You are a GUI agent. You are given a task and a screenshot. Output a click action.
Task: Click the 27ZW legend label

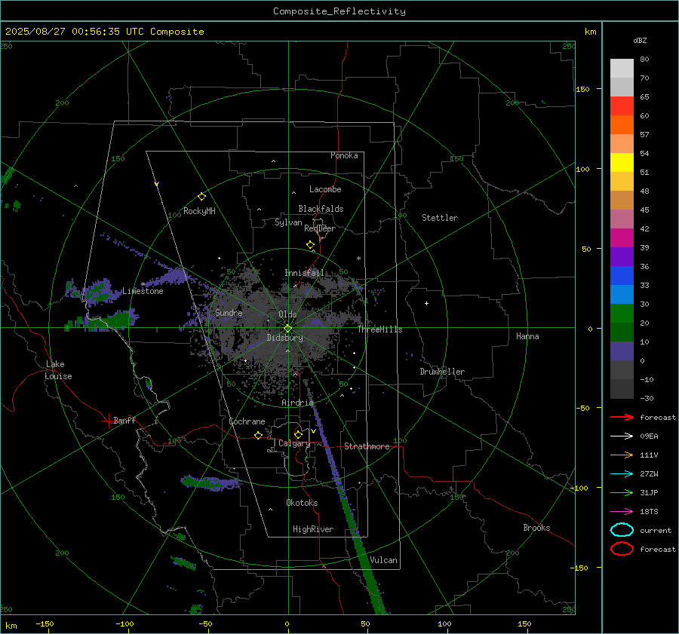point(649,474)
